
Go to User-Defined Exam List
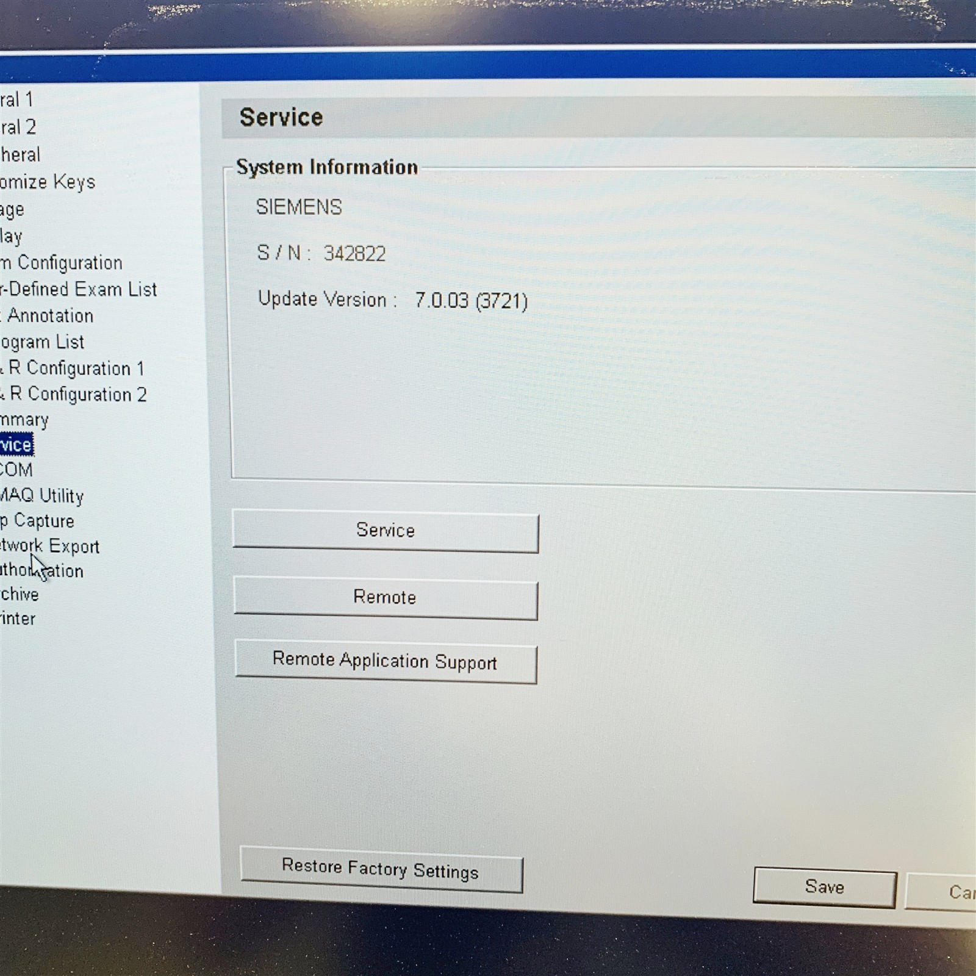78,289
